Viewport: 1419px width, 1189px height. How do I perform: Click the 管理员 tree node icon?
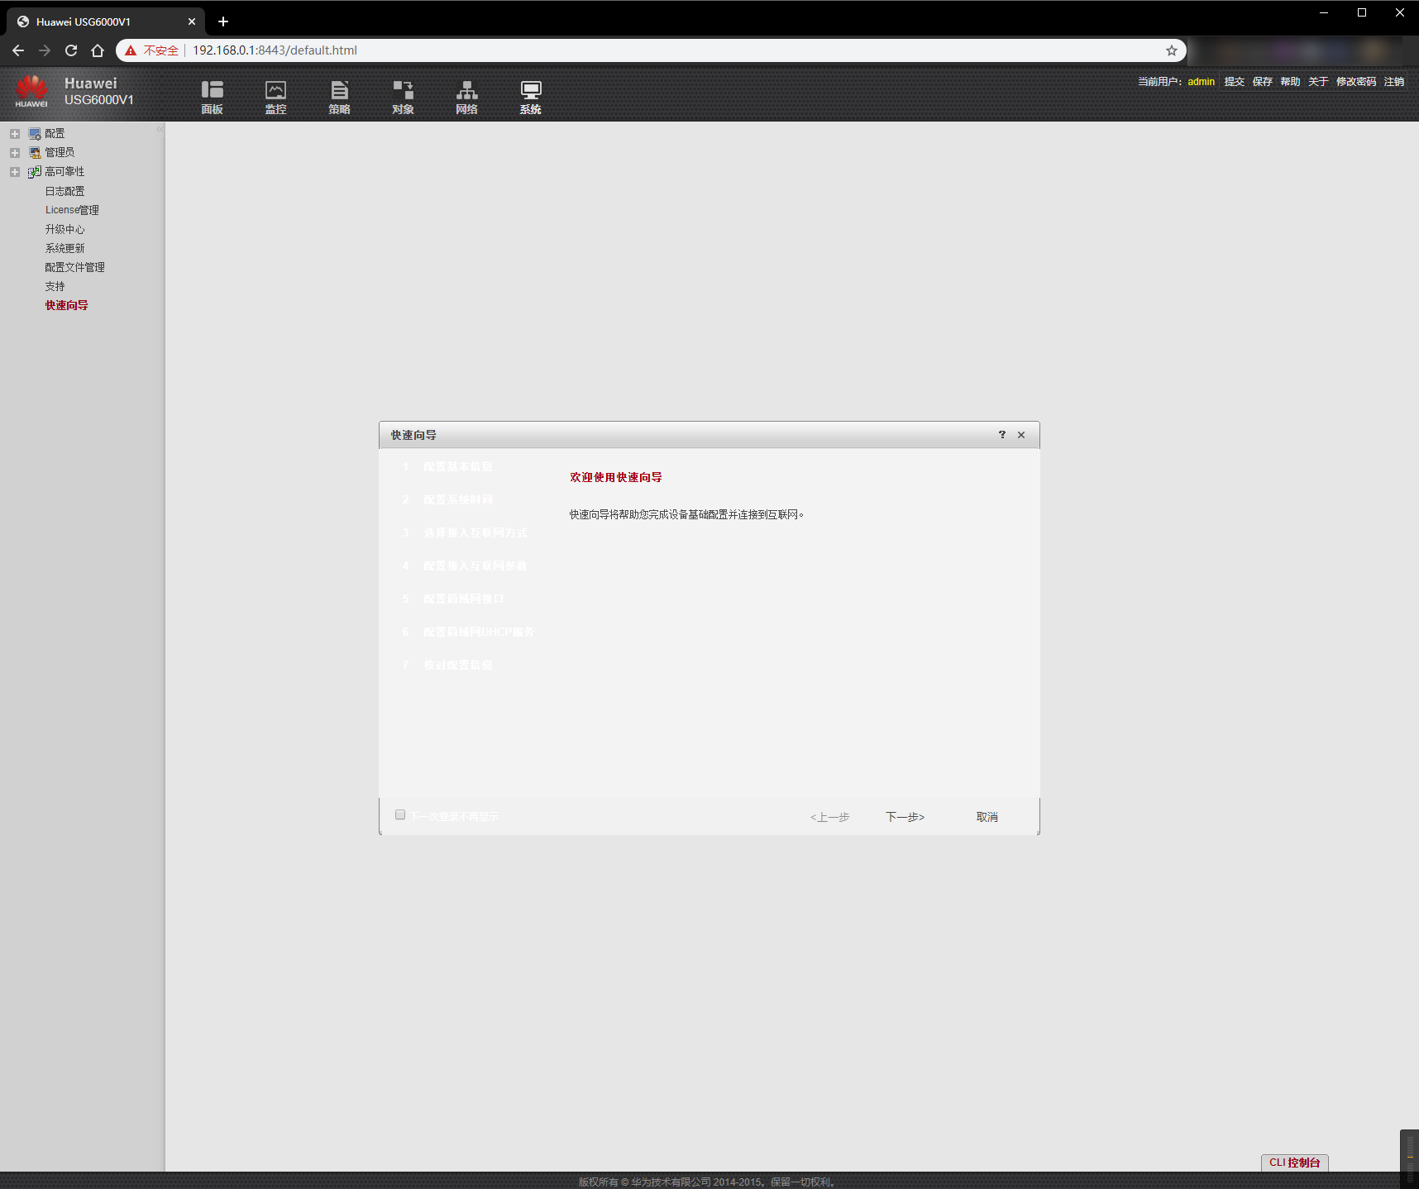(x=35, y=152)
